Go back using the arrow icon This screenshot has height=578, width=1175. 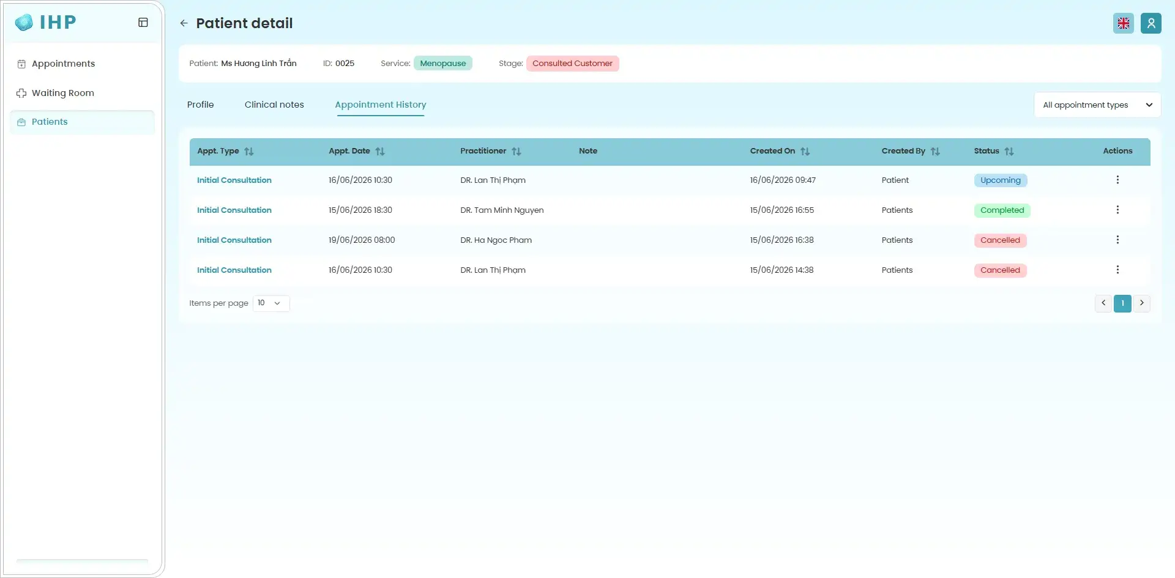click(x=184, y=23)
